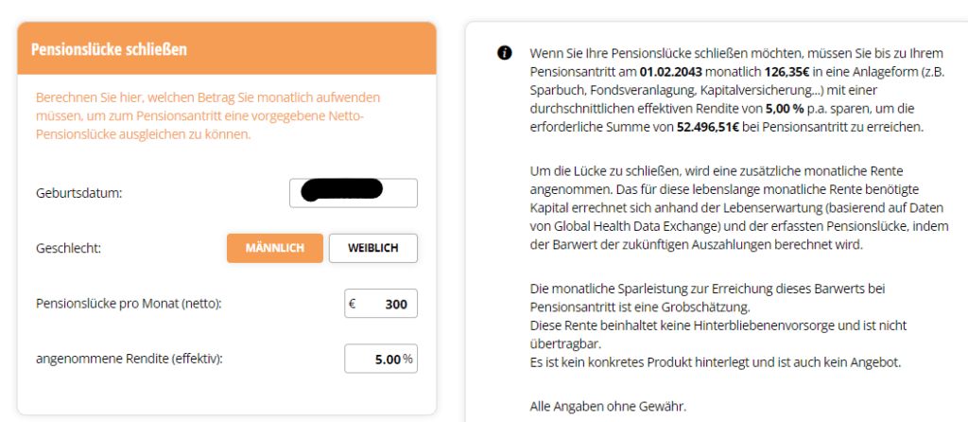Image resolution: width=968 pixels, height=422 pixels.
Task: Click the info icon beside the explanation text
Action: coord(505,52)
